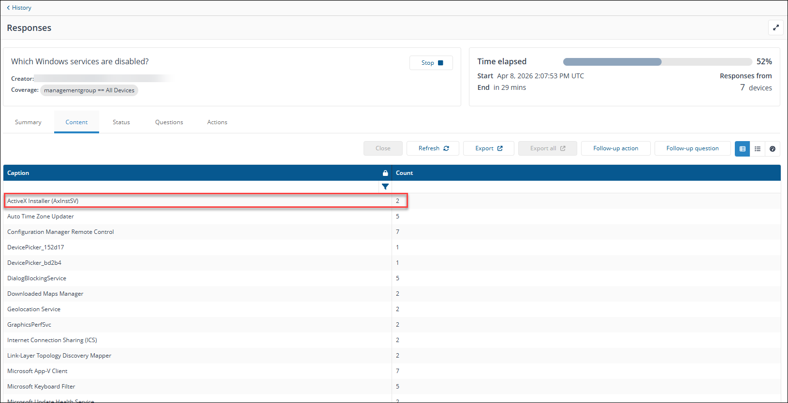Click the Caption filter input field
Screen dimensions: 788x403
(x=191, y=187)
